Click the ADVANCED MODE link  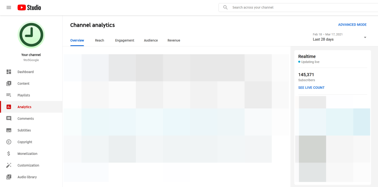(x=352, y=25)
